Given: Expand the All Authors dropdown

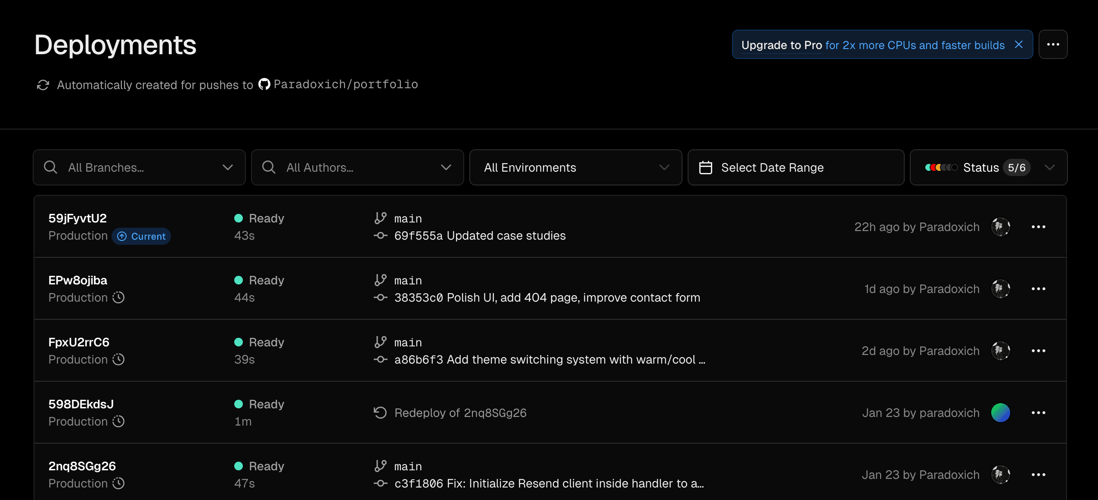Looking at the screenshot, I should pyautogui.click(x=357, y=167).
